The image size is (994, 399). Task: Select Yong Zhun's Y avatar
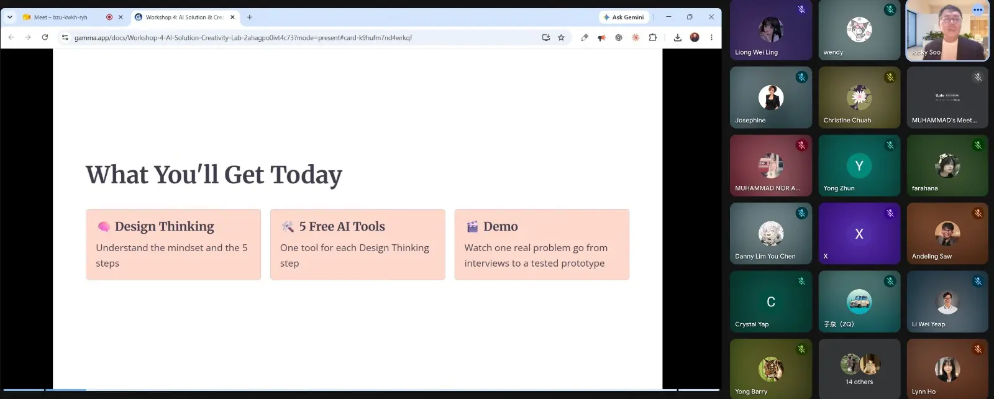click(859, 165)
